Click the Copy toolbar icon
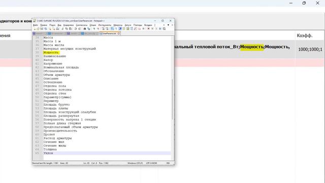 (66, 28)
